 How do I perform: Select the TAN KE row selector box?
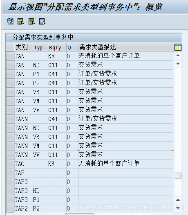10,56
